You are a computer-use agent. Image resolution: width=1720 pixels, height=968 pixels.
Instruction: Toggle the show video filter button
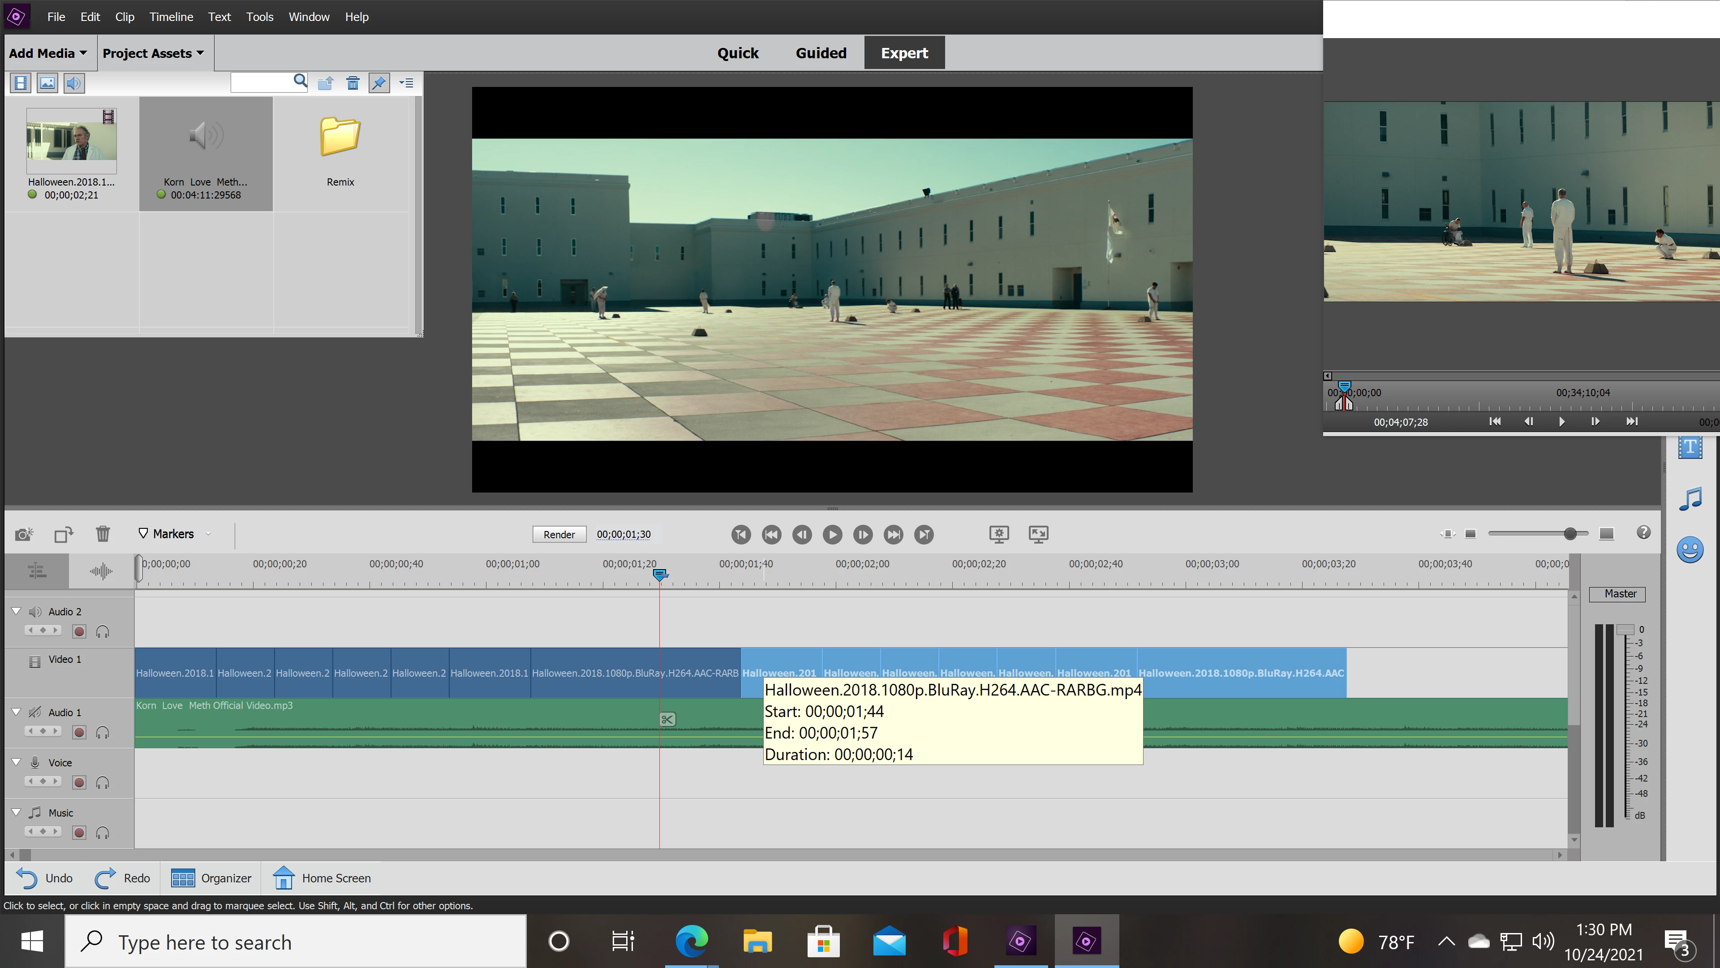pyautogui.click(x=21, y=83)
